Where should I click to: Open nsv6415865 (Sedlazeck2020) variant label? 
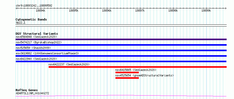[136, 70]
